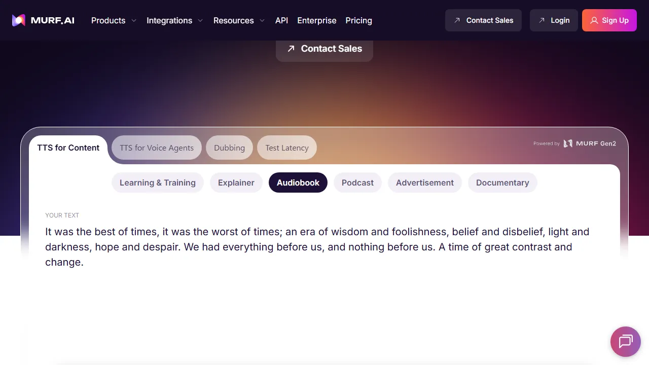Open the API page link

[281, 20]
